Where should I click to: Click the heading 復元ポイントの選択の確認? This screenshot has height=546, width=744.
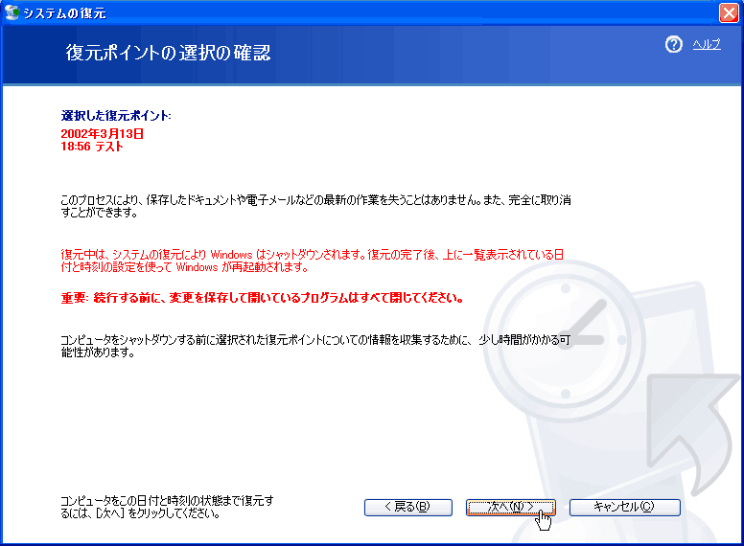pos(168,53)
